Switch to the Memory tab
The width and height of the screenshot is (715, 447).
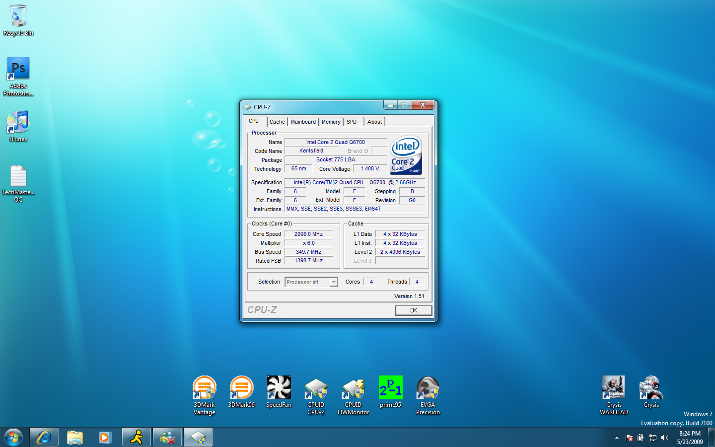click(331, 122)
